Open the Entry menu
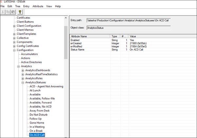The width and height of the screenshot is (197, 138). tap(26, 6)
